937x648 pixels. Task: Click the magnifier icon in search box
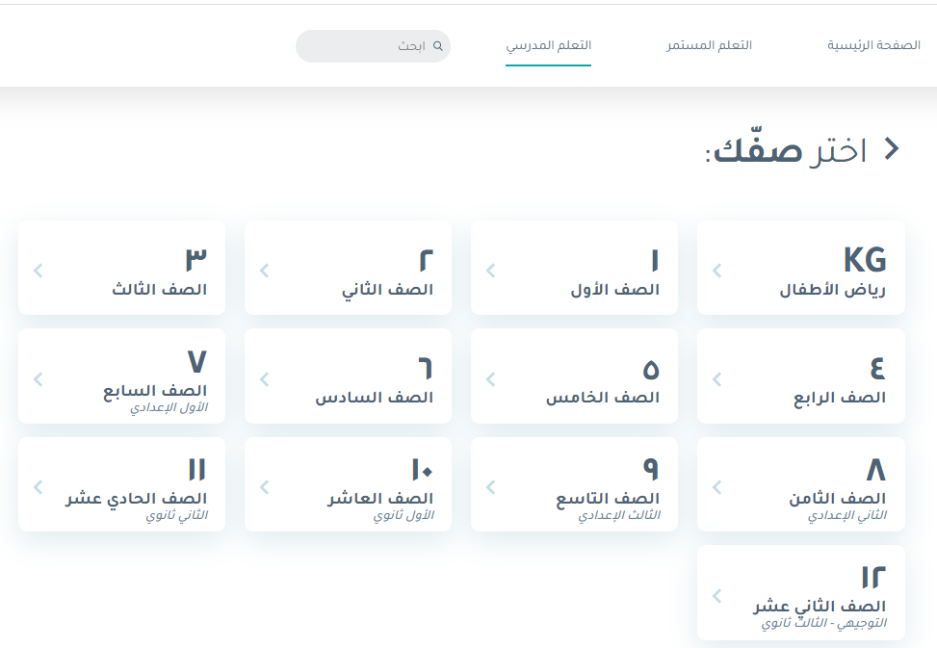coord(438,46)
